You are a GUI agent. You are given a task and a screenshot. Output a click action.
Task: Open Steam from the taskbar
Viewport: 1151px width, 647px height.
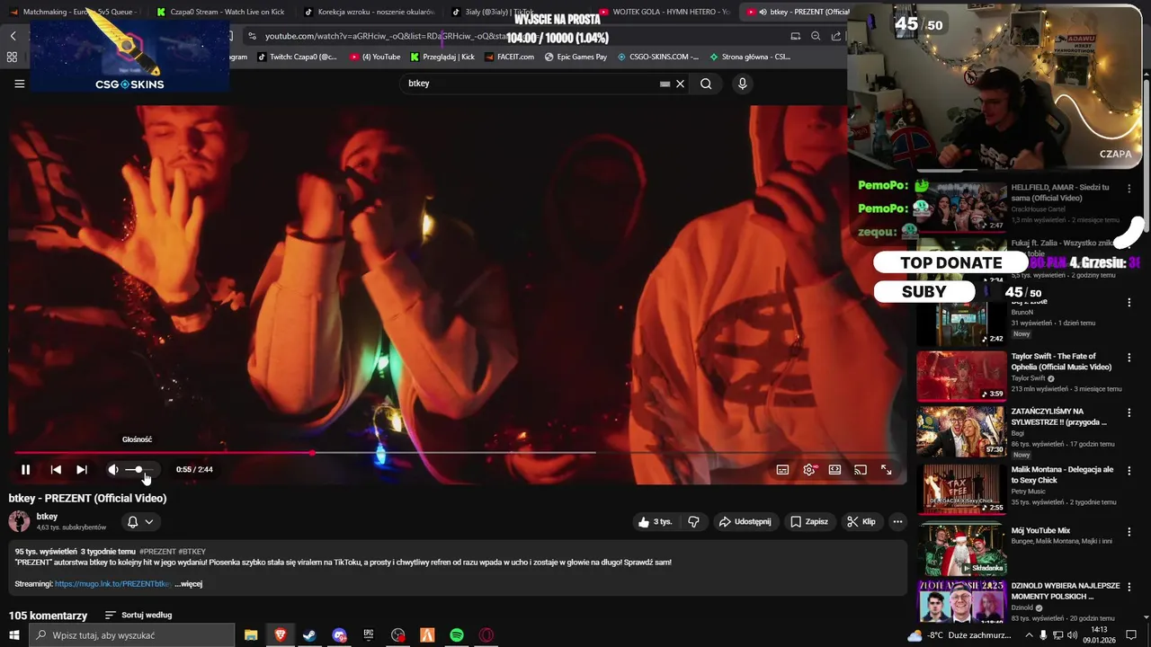(308, 635)
